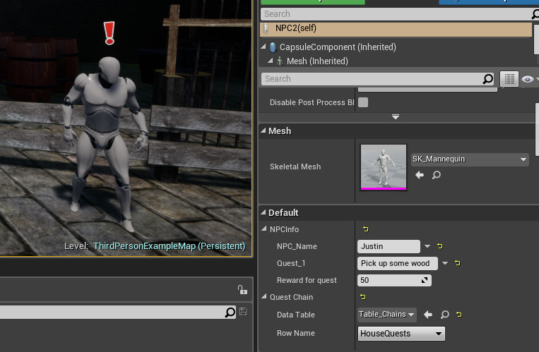539x352 pixels.
Task: Reset NPC_Name to default
Action: tap(439, 246)
